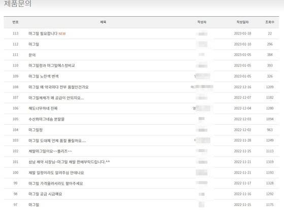This screenshot has height=210, width=284.
Task: Select row number '110' cell
Action: click(16, 65)
